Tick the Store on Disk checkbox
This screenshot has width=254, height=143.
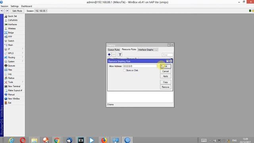pos(124,70)
